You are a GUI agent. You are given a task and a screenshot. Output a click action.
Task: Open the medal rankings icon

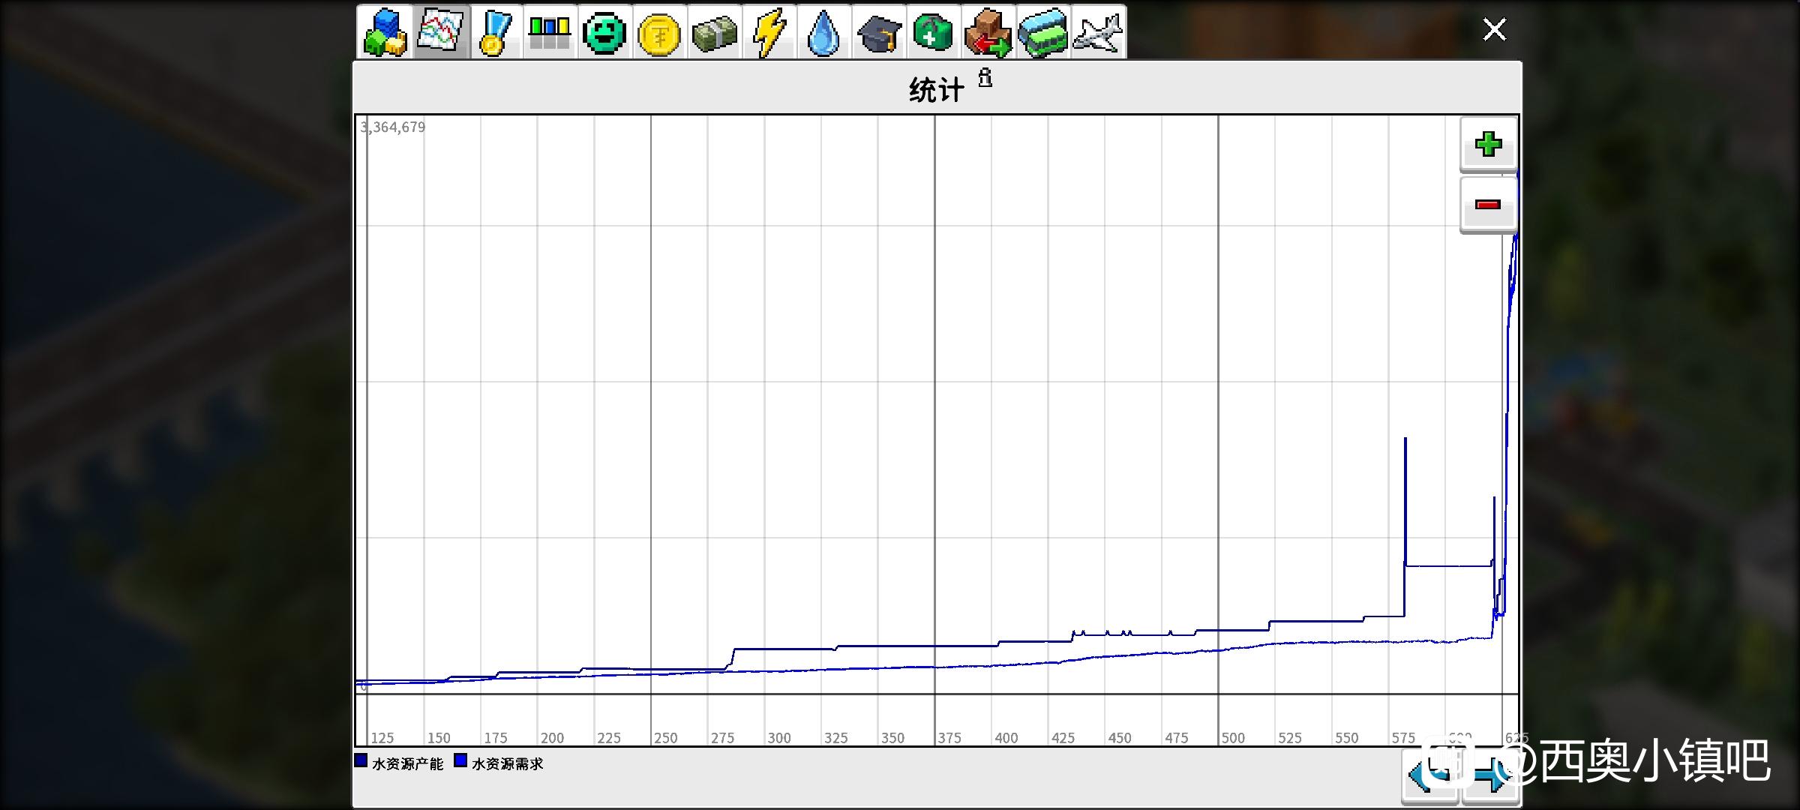tap(495, 32)
